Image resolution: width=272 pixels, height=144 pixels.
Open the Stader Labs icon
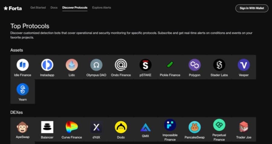[x=219, y=65]
